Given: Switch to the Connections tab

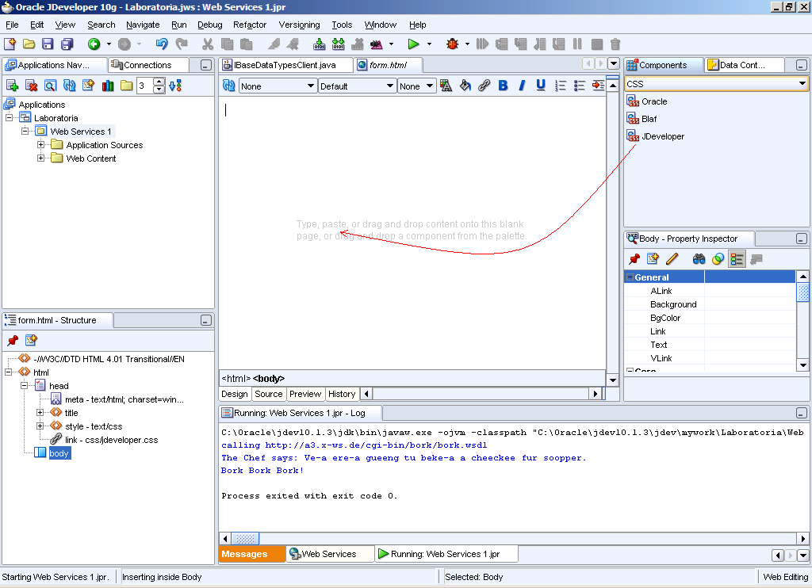Looking at the screenshot, I should point(147,65).
